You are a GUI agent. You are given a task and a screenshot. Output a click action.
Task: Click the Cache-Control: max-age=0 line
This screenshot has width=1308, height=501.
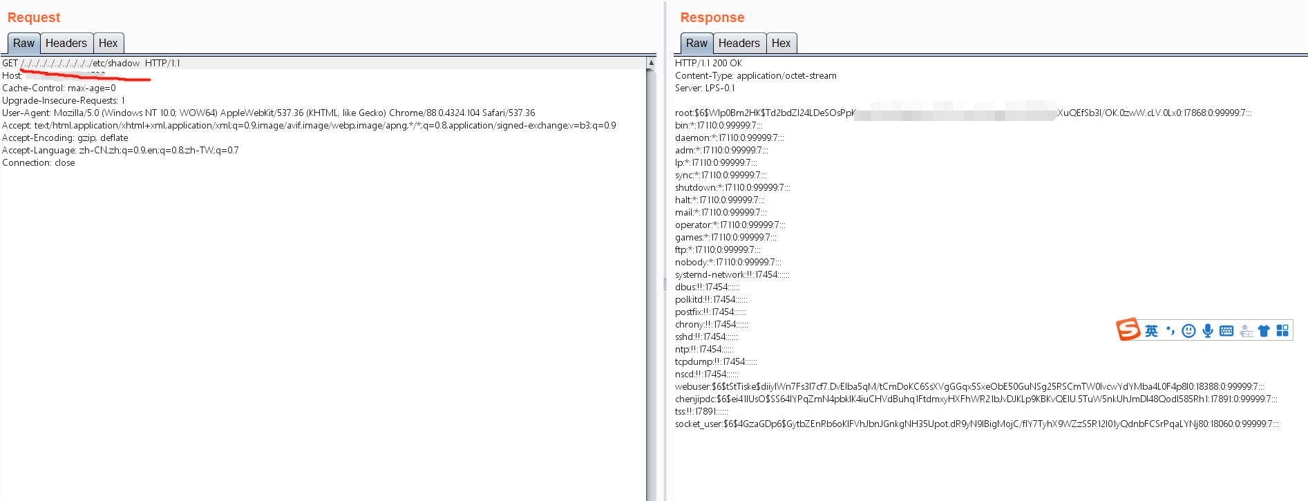coord(59,88)
